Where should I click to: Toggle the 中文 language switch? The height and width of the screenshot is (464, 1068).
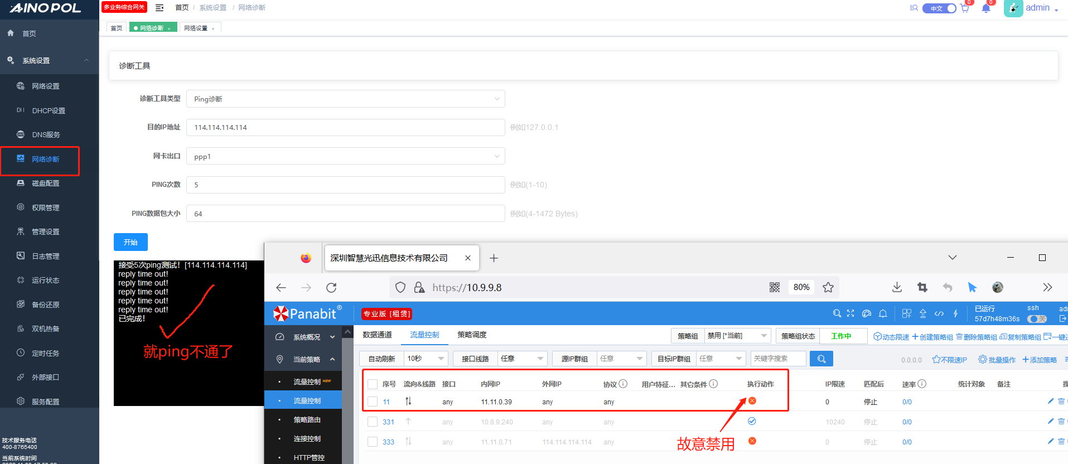(x=939, y=8)
